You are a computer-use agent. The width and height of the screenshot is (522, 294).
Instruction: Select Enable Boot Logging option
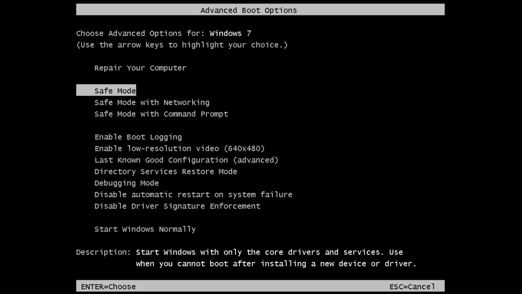pyautogui.click(x=138, y=137)
